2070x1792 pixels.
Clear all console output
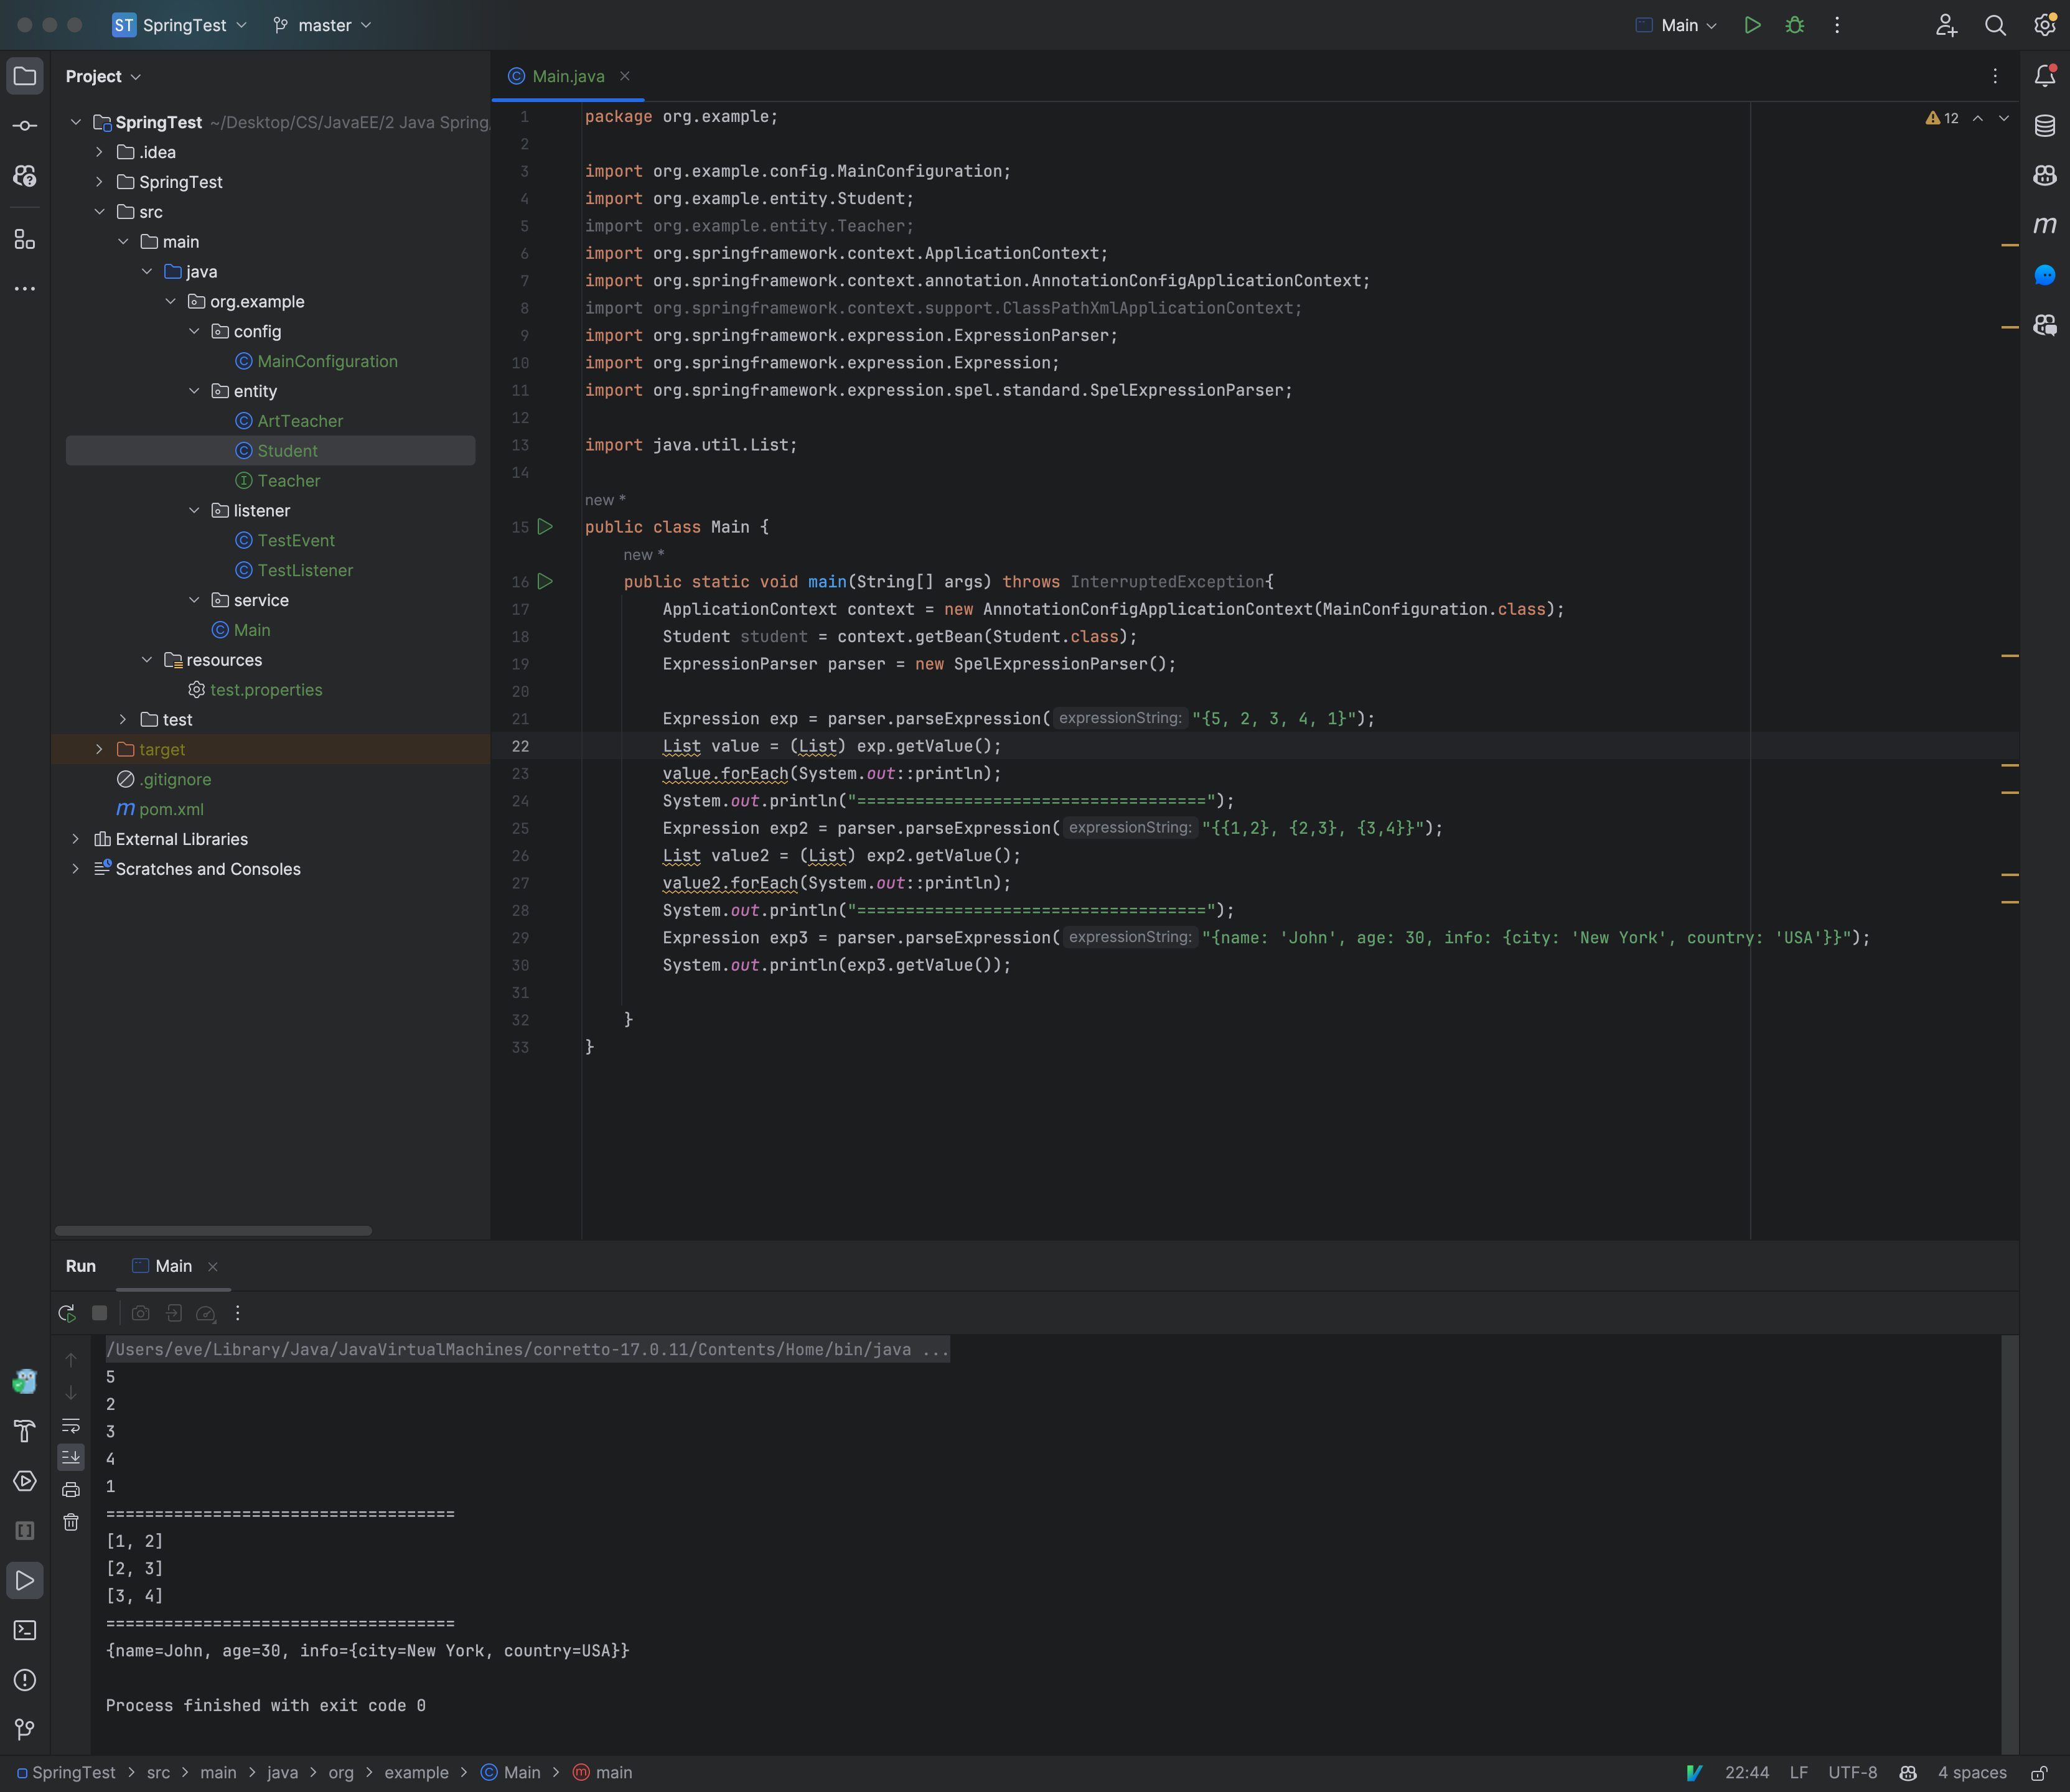tap(71, 1522)
